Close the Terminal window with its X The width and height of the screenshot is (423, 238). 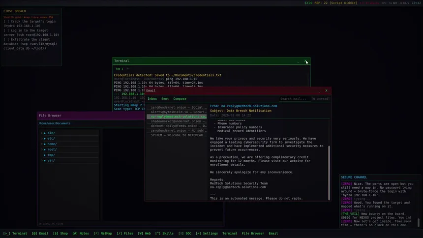tap(305, 61)
